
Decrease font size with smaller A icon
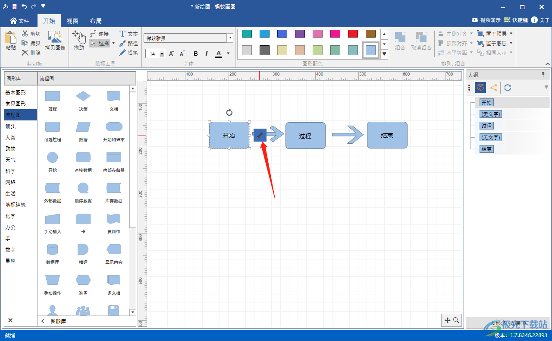click(182, 54)
